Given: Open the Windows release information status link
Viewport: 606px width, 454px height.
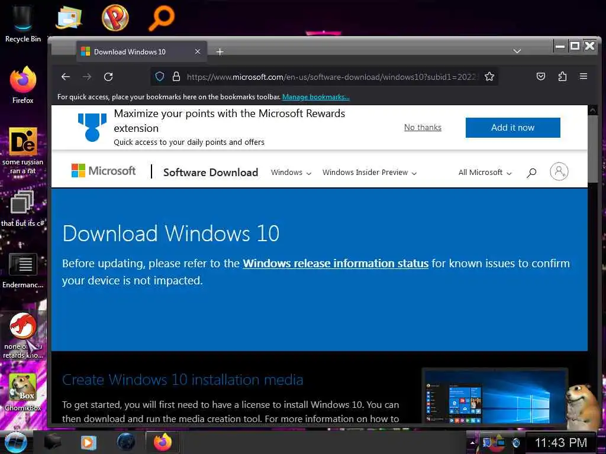Looking at the screenshot, I should click(336, 263).
